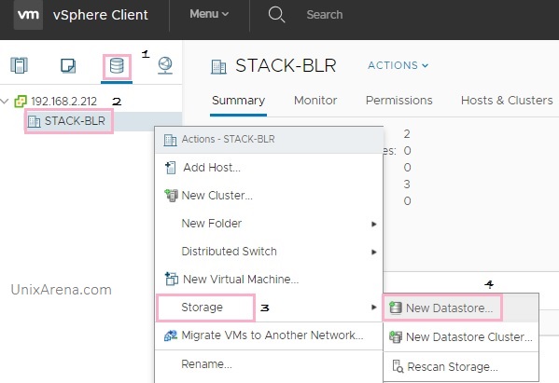Click the New Datastore icon in submenu
559x383 pixels.
coord(396,308)
